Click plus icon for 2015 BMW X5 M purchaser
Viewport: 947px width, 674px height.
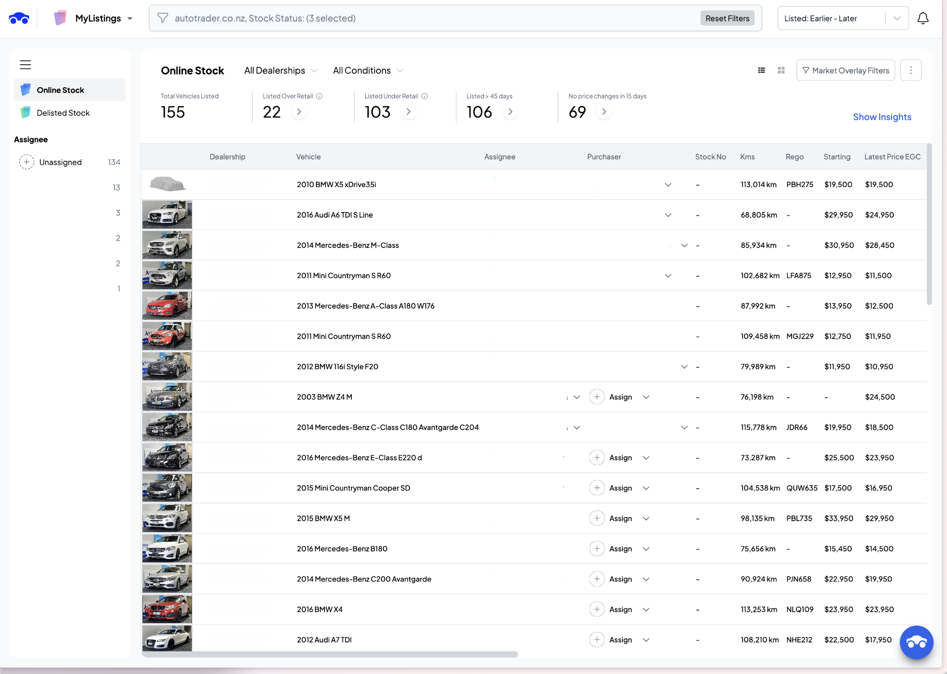pos(597,518)
